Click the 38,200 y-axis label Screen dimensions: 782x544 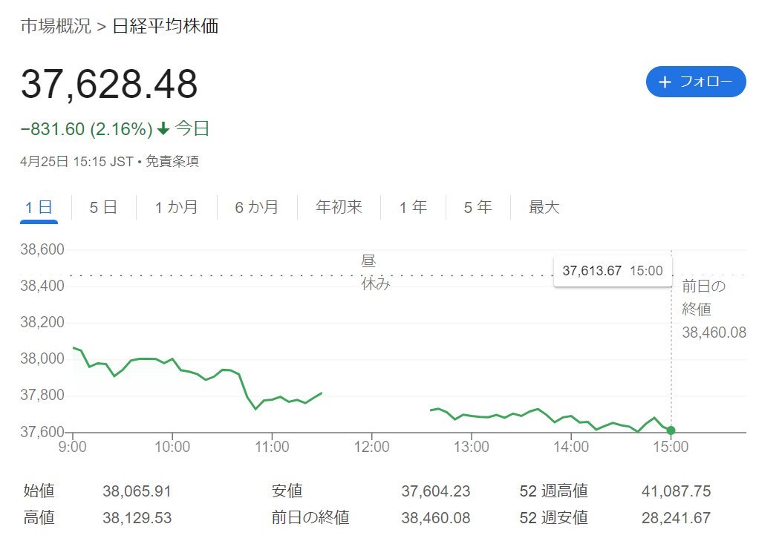[x=42, y=322]
